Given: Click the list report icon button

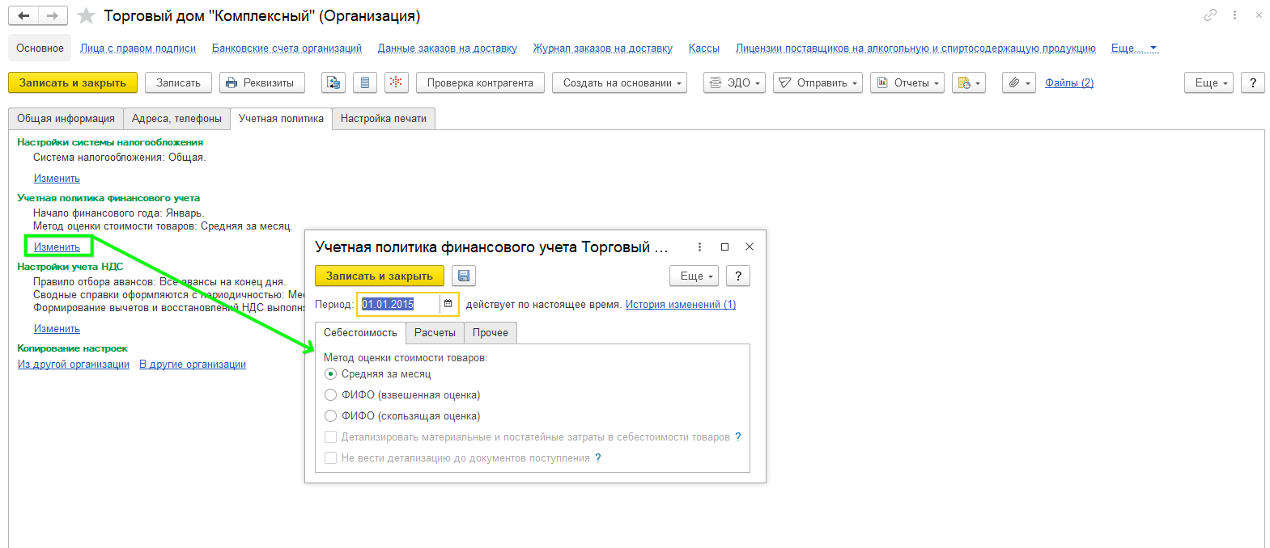Looking at the screenshot, I should (x=364, y=82).
